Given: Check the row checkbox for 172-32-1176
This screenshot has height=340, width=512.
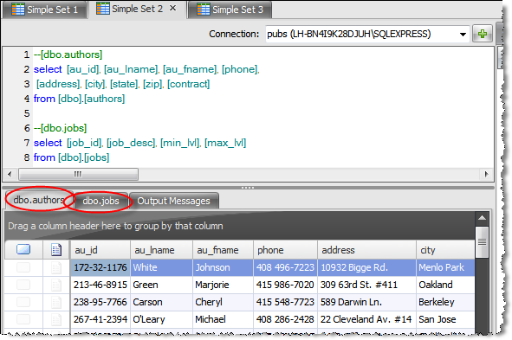Looking at the screenshot, I should coord(23,267).
